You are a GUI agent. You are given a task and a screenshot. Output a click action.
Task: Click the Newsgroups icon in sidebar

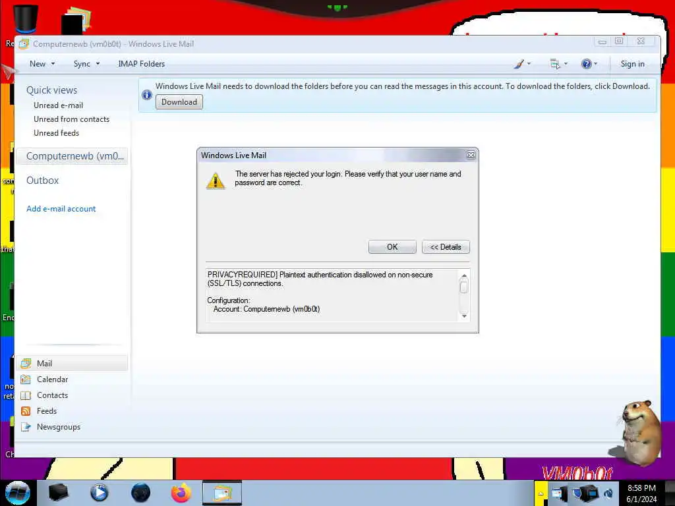coord(26,427)
